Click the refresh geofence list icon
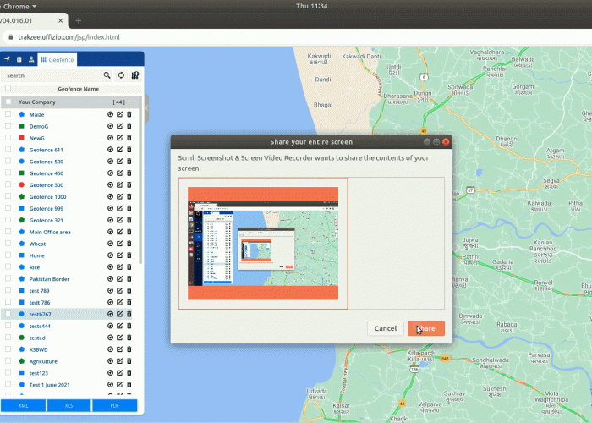The width and height of the screenshot is (592, 423). (121, 75)
